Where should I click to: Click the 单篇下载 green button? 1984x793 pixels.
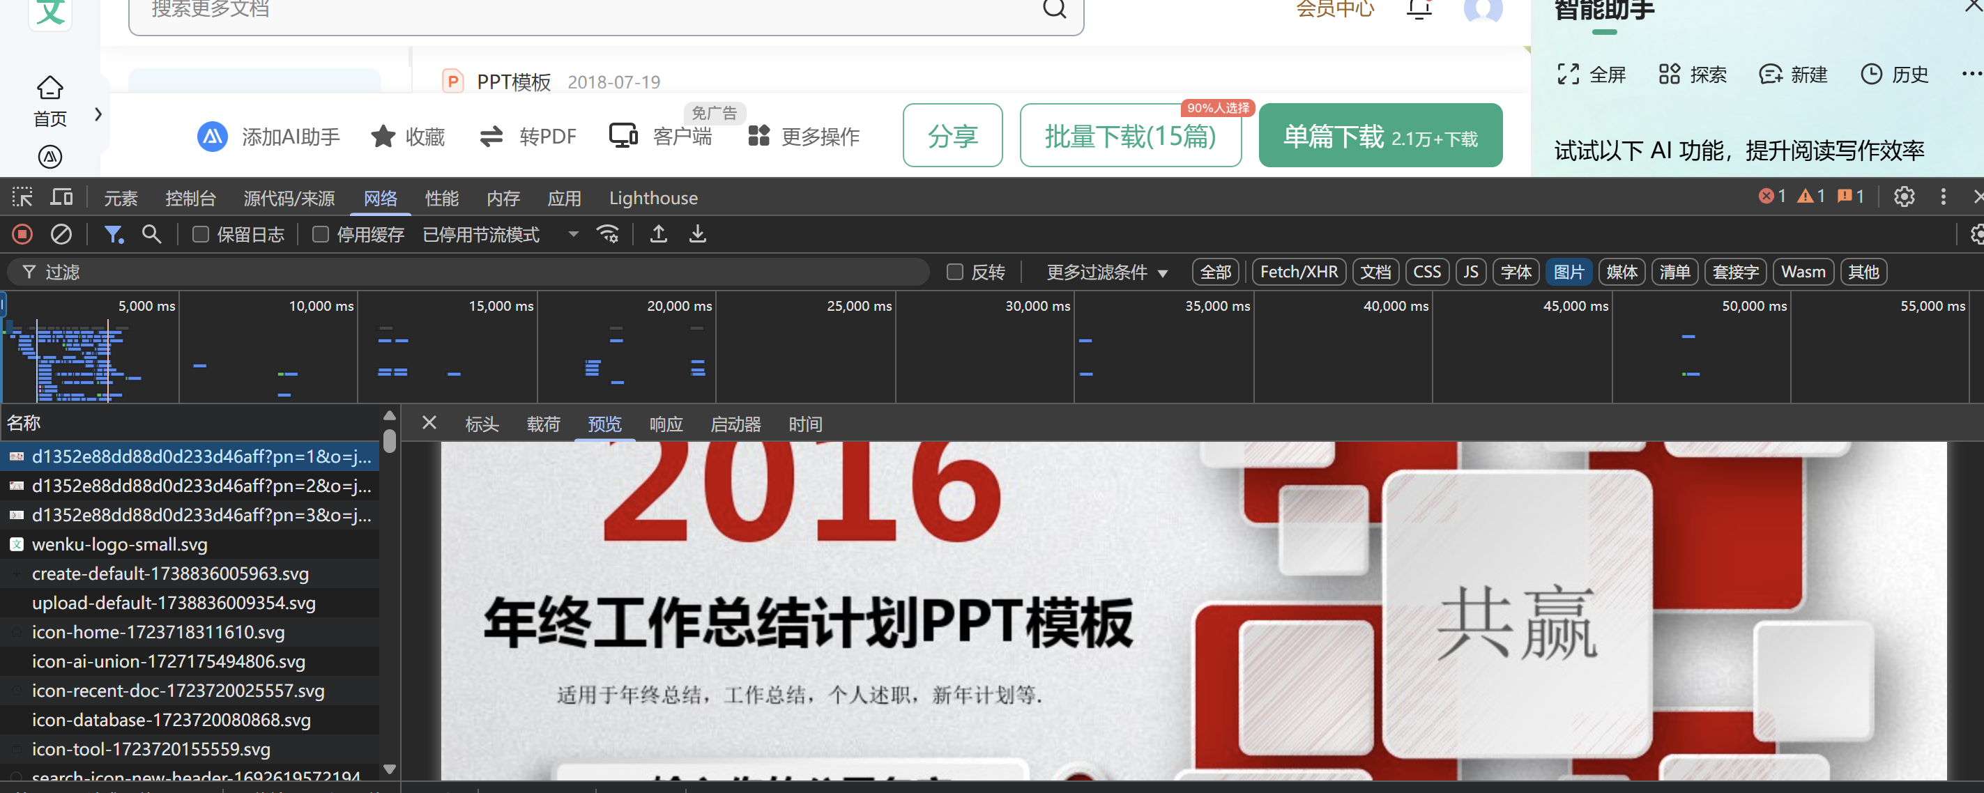click(1380, 137)
